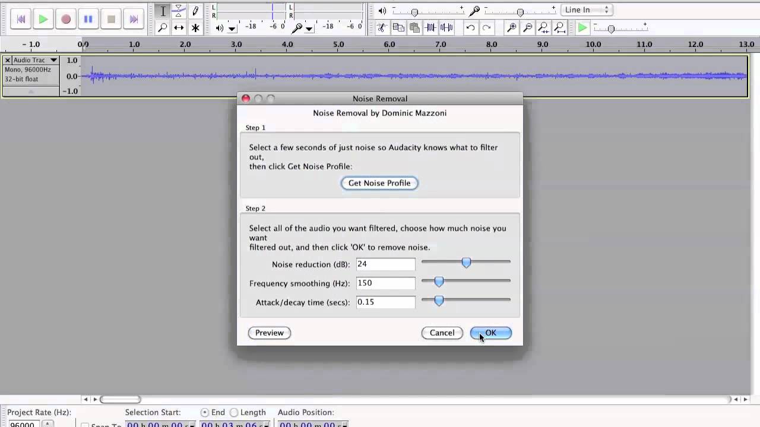Click the Preview button in Noise Removal
760x427 pixels.
270,333
